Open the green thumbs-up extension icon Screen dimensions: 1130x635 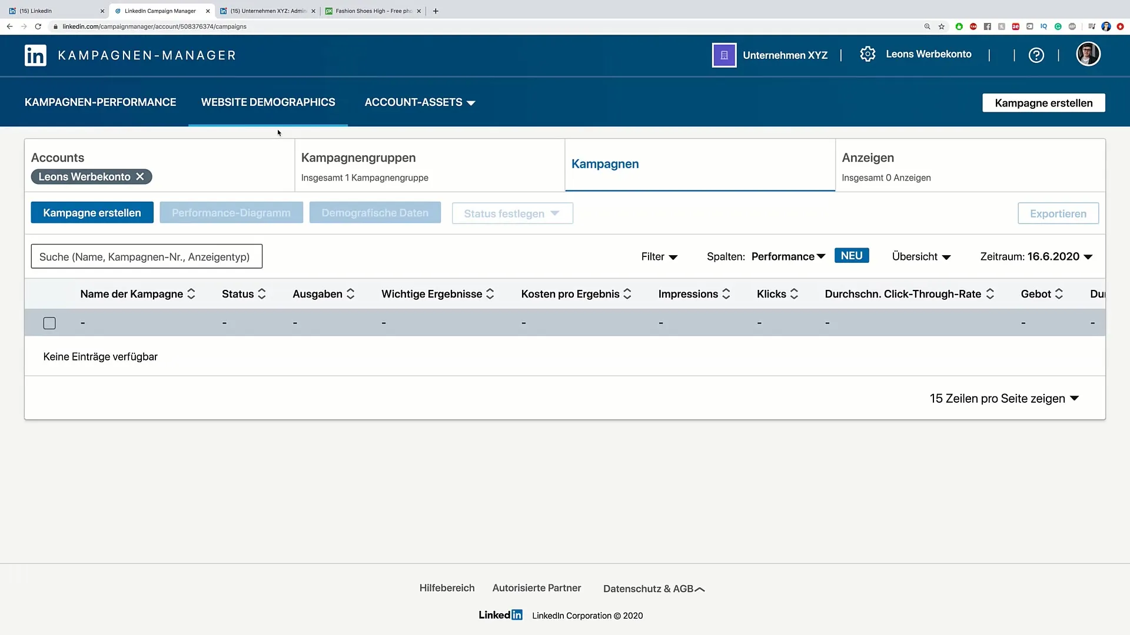[959, 26]
